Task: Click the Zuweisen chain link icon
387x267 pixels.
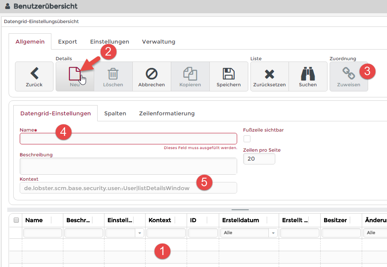Action: (348, 73)
